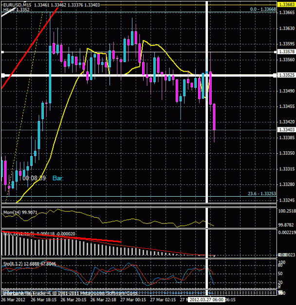Select the white vertical line on price chart
The image size is (296, 305).
(206, 136)
